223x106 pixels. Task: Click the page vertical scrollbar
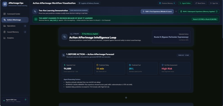(x=222, y=19)
